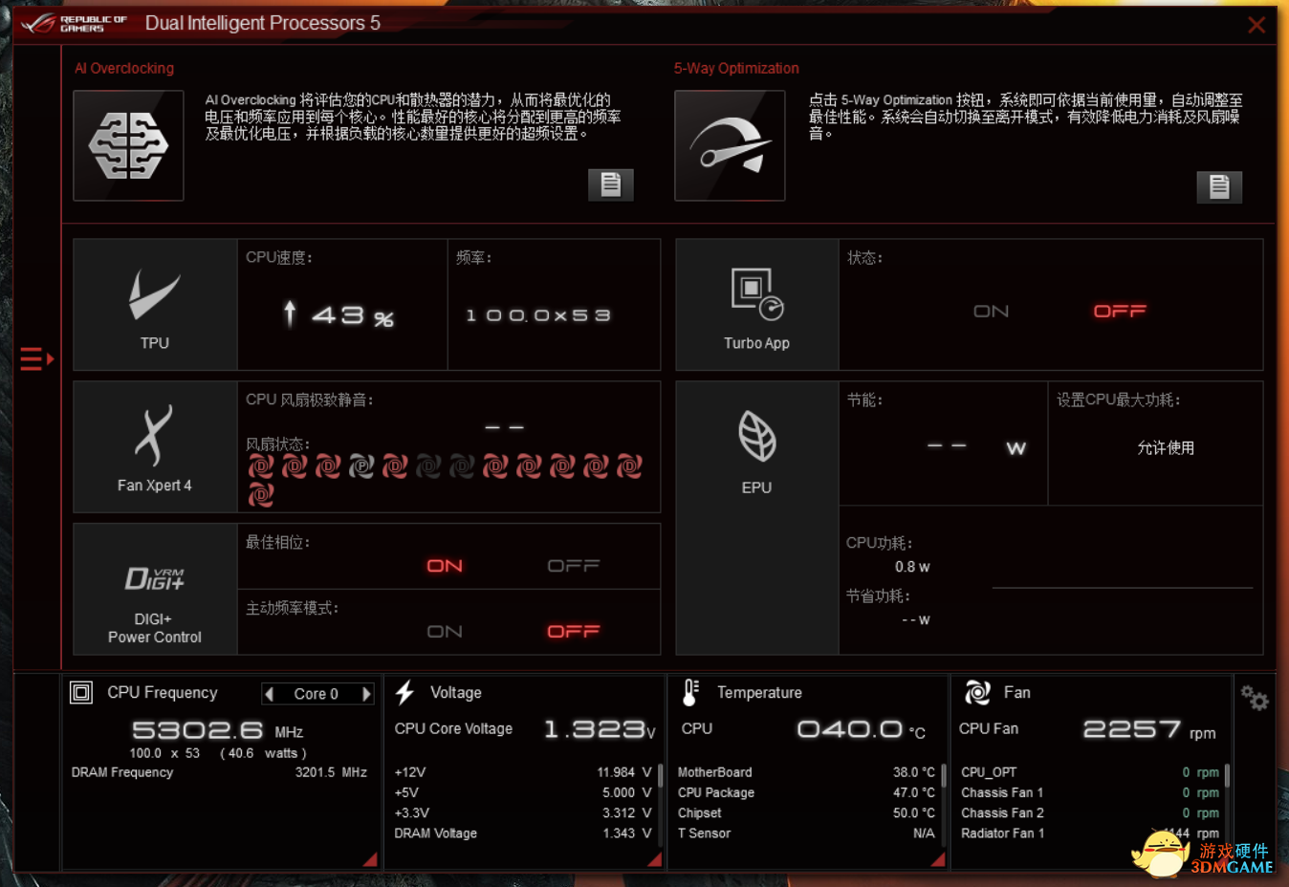Click the Chassis Fan 2 row
The width and height of the screenshot is (1289, 887).
pos(1090,813)
